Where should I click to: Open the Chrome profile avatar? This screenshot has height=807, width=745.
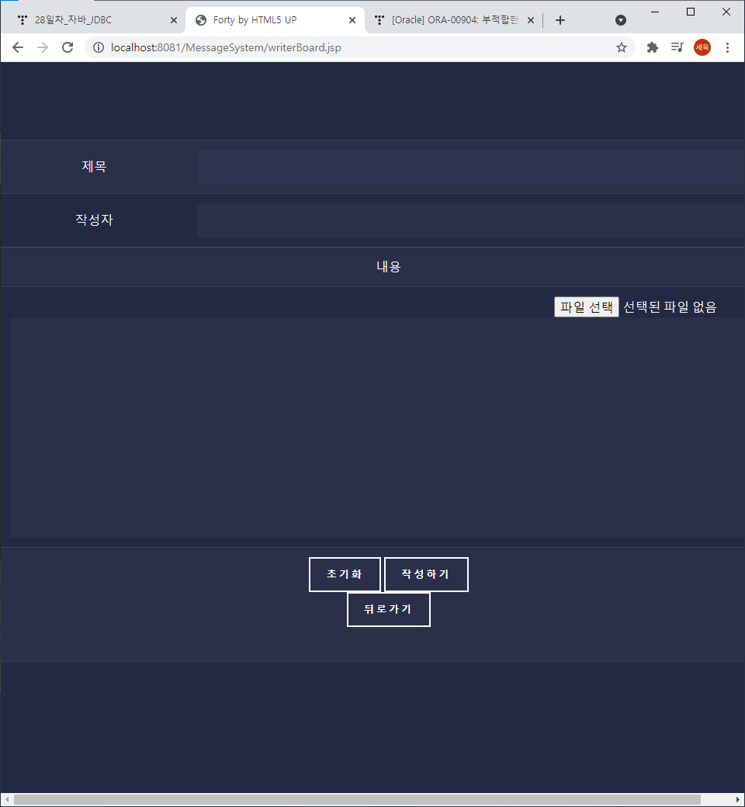click(702, 47)
